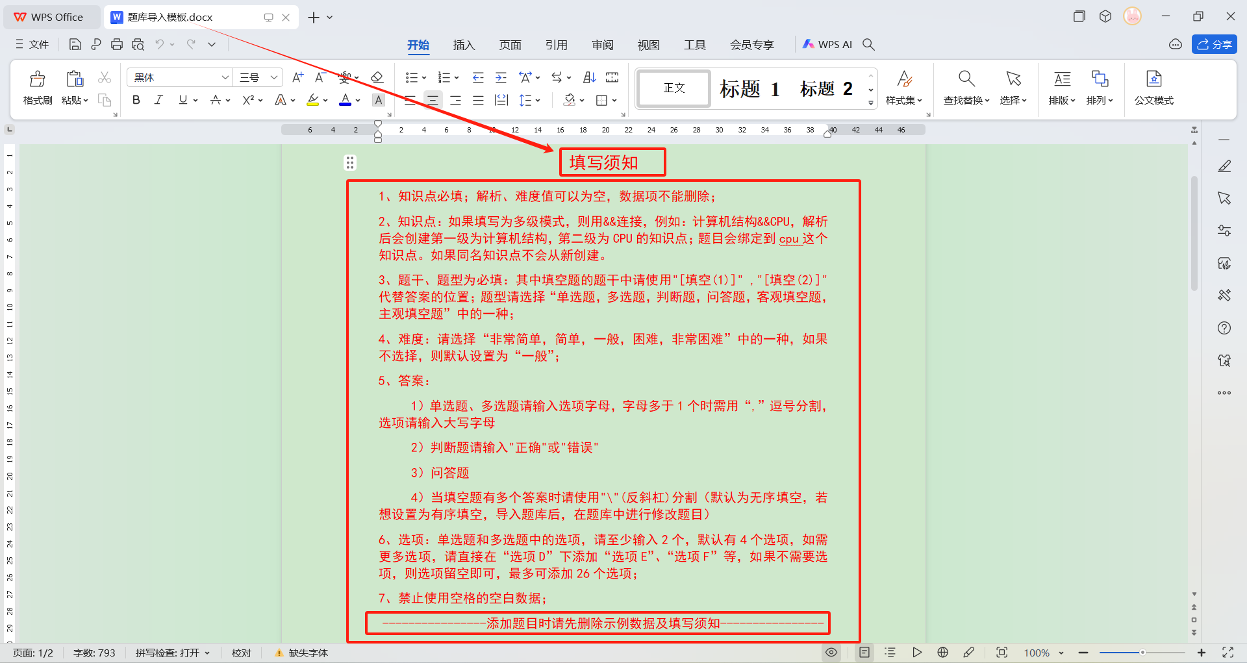Toggle bold formatting
The height and width of the screenshot is (663, 1247).
click(x=136, y=100)
